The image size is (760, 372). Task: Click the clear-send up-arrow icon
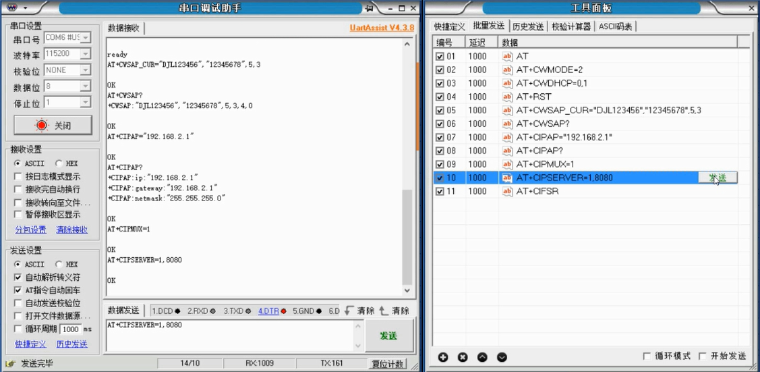[384, 311]
